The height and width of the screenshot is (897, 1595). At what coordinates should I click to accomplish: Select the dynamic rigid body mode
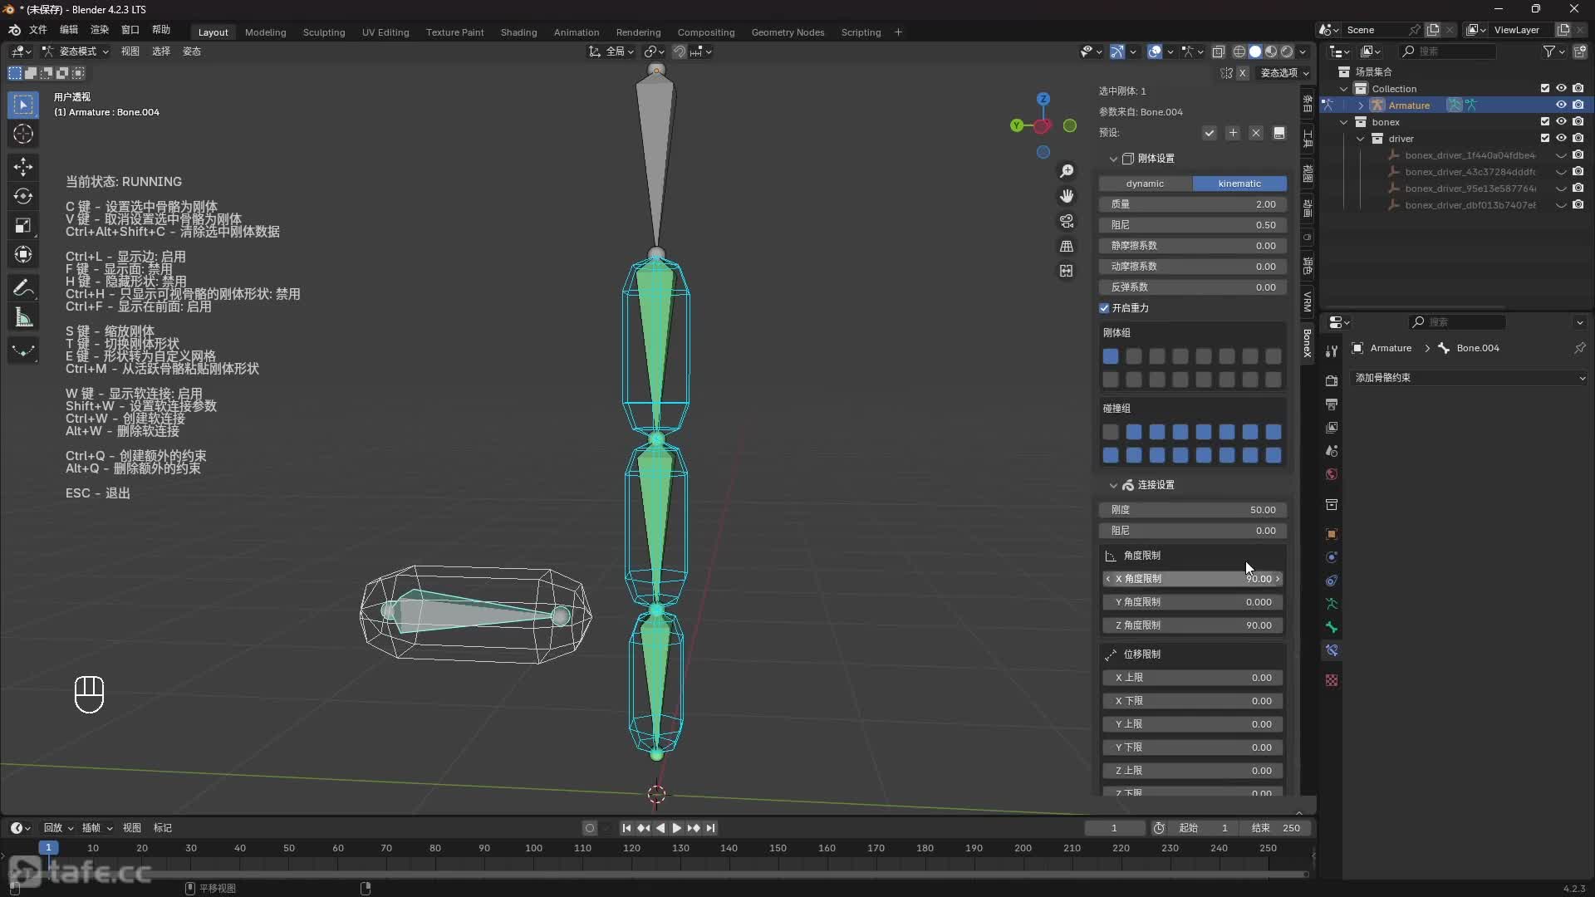click(1145, 184)
